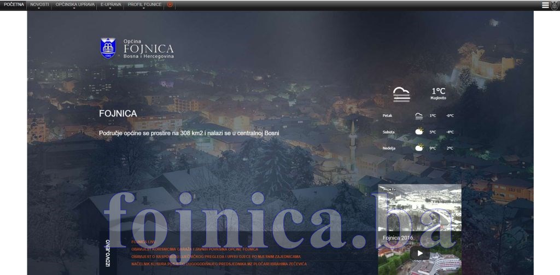This screenshot has height=275, width=560.
Task: Expand the Općinska uprava dropdown menu
Action: [x=75, y=4]
